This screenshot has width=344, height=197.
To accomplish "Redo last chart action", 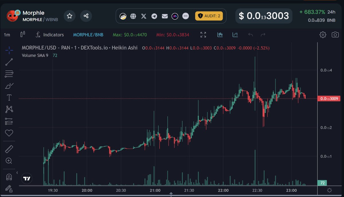I will 263,35.
